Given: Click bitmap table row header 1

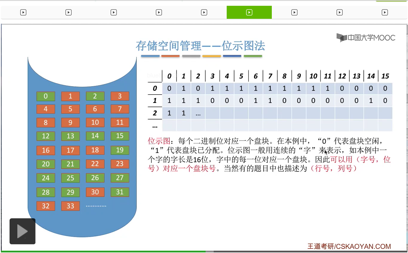Looking at the screenshot, I should tap(155, 101).
